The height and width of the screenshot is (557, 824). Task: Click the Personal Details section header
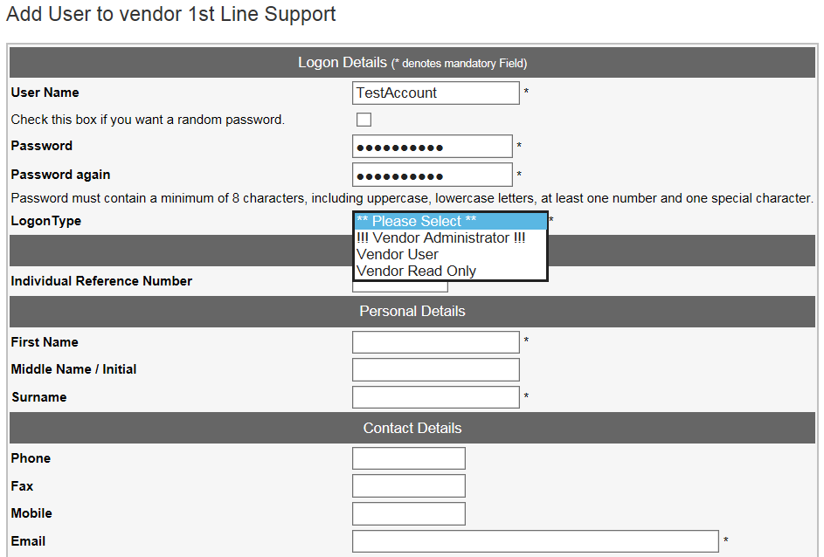tap(412, 312)
